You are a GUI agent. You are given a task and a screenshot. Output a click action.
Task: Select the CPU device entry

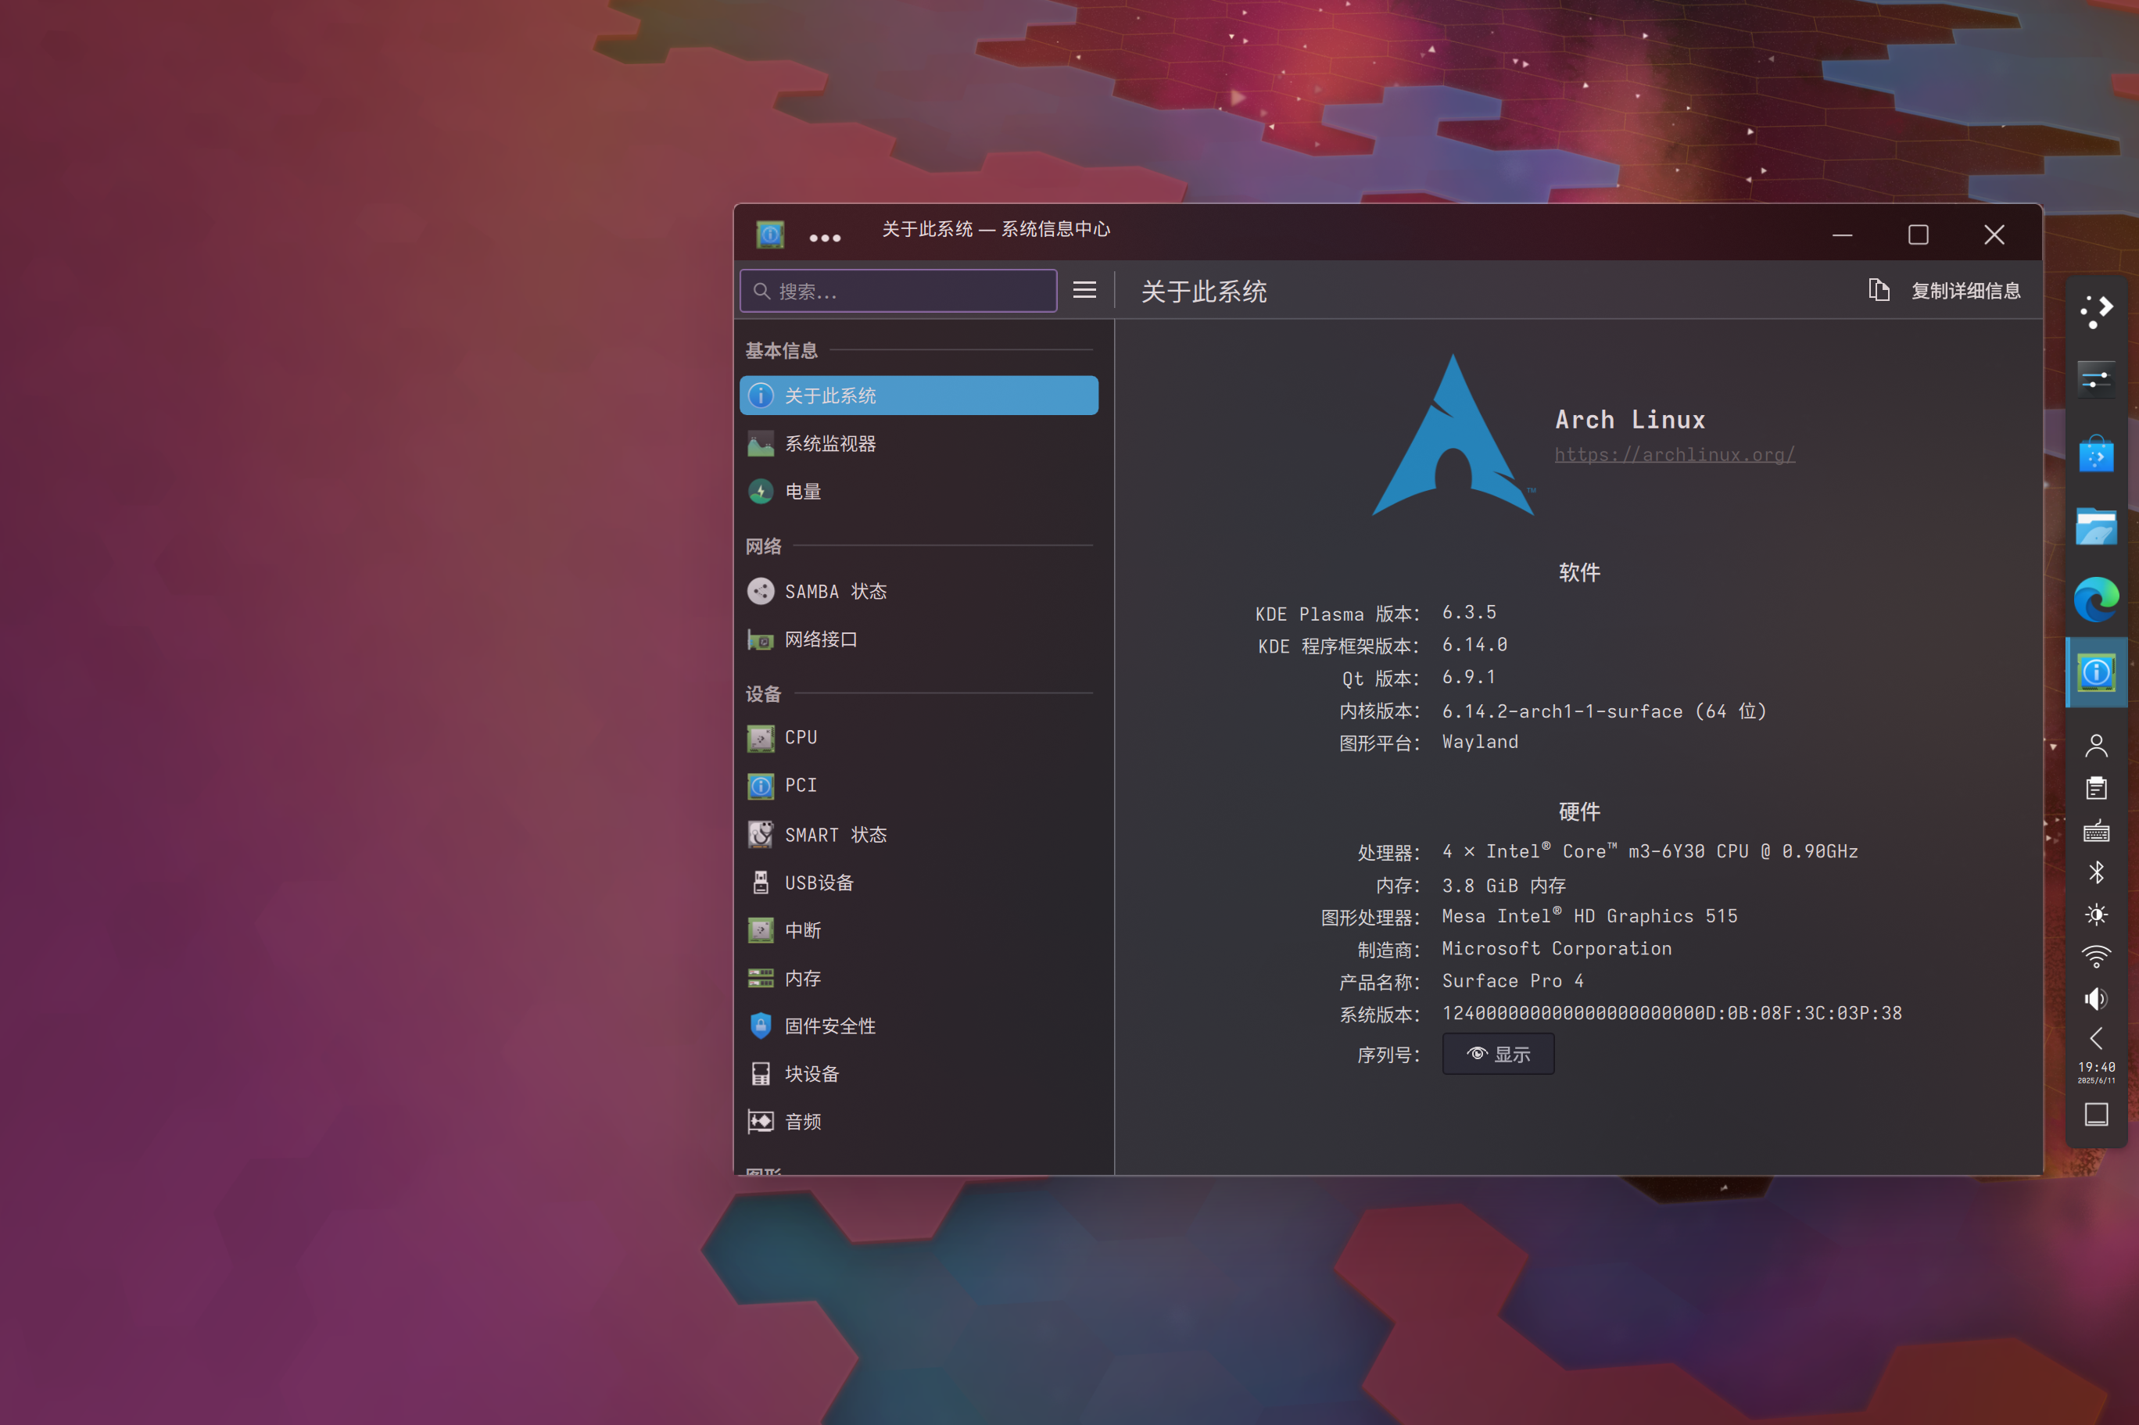point(918,737)
